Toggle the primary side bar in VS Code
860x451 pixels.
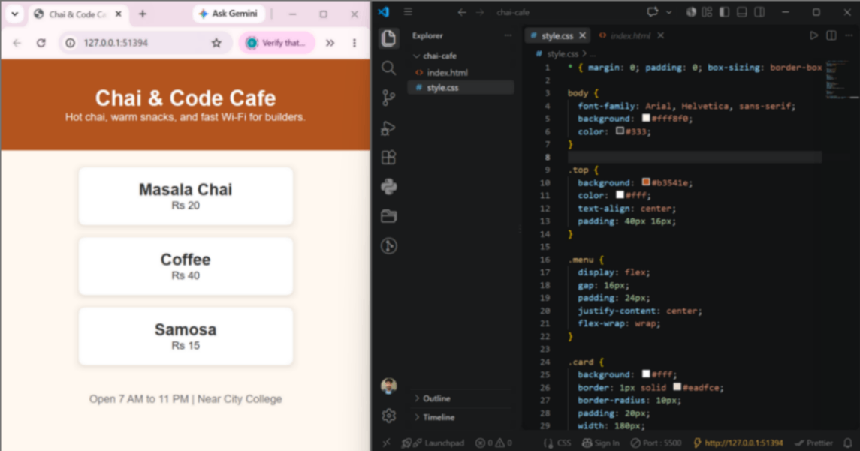point(725,11)
